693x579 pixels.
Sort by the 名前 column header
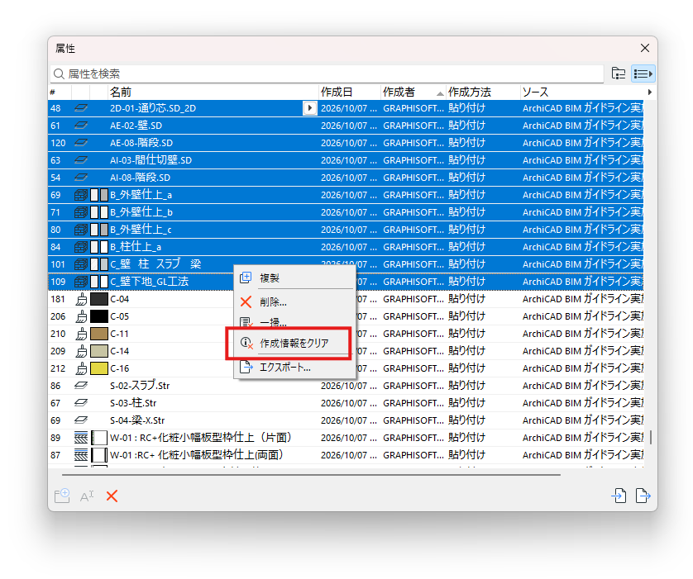point(213,92)
